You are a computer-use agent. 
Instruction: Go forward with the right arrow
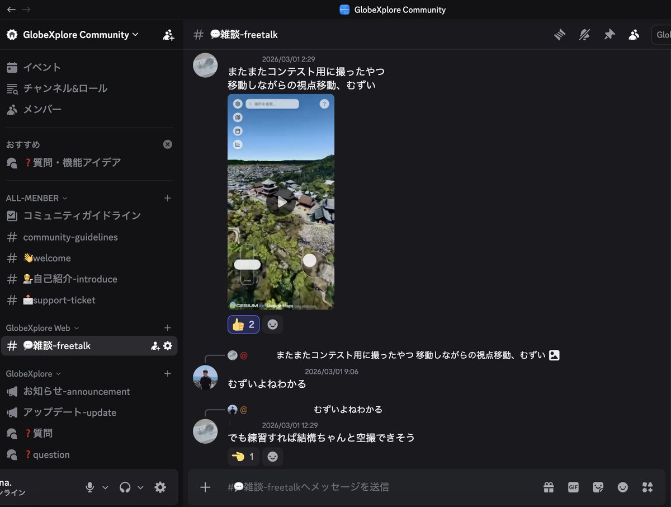pyautogui.click(x=26, y=10)
